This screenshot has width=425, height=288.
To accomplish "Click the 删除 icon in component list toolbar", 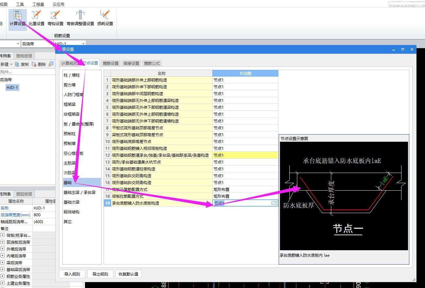I will pyautogui.click(x=34, y=64).
